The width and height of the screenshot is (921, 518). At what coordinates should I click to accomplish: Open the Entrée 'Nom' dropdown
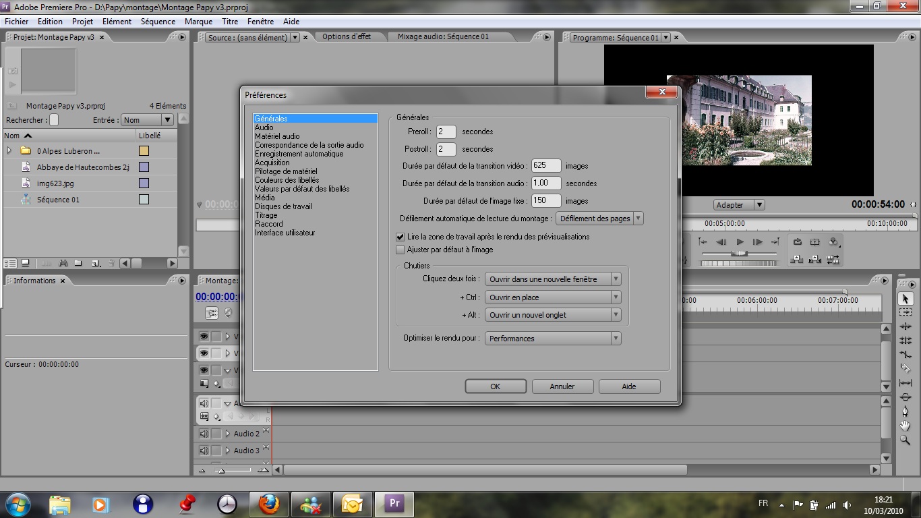(147, 120)
